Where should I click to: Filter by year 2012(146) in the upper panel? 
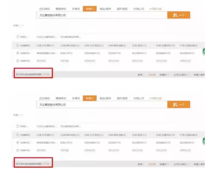pos(138,61)
